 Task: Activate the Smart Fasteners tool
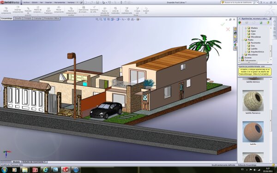tap(48, 11)
